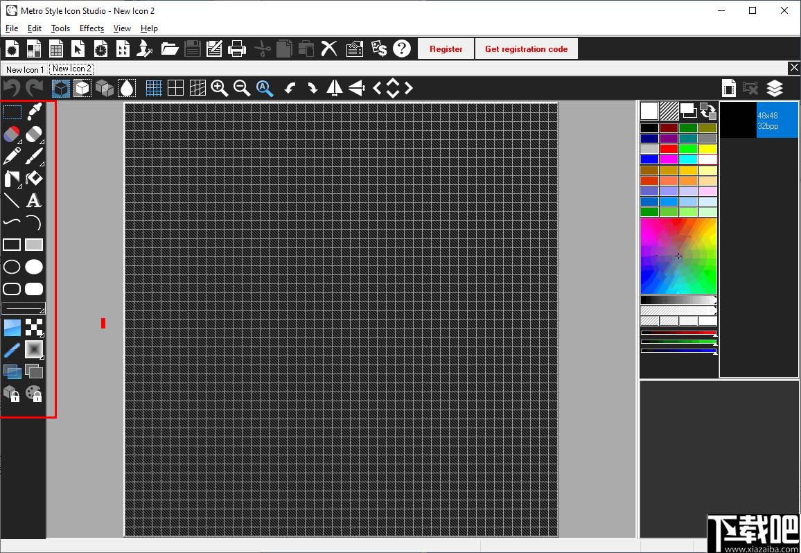Click the Register button
This screenshot has width=801, height=553.
[446, 49]
